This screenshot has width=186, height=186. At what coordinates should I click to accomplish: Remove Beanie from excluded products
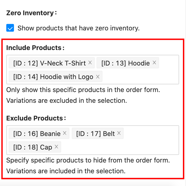click(x=65, y=133)
